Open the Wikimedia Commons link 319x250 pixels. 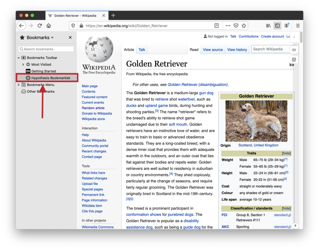tap(98, 227)
